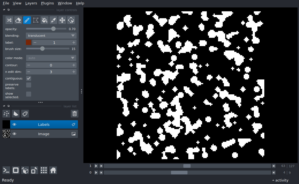
Task: Select the Image layer thumbnail
Action: click(6, 134)
